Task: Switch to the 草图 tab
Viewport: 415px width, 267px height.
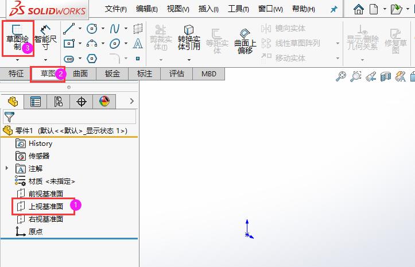Action: coord(48,73)
